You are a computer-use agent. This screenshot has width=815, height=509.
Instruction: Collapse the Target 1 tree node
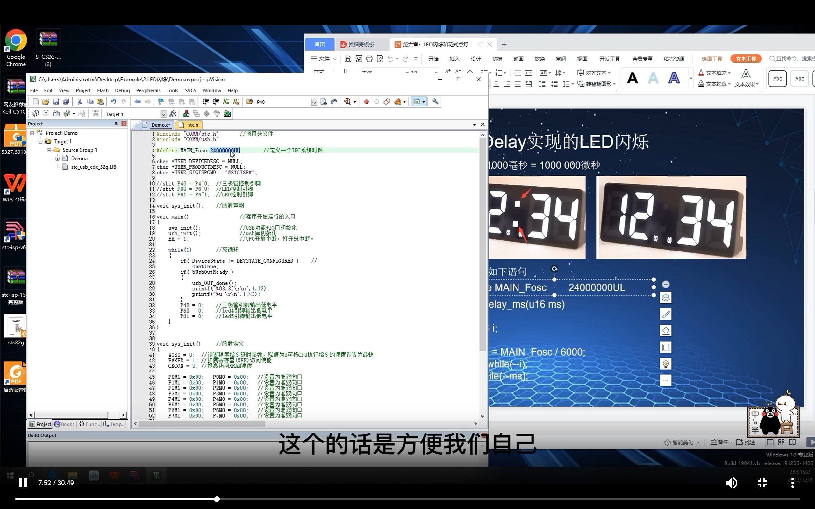tap(40, 141)
